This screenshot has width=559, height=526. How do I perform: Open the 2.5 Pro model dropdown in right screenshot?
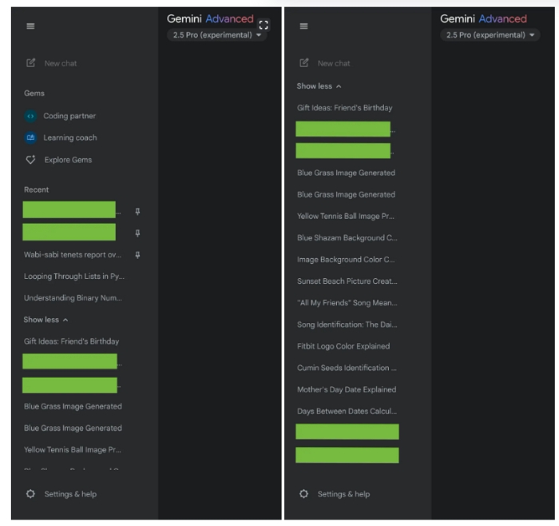pos(490,35)
